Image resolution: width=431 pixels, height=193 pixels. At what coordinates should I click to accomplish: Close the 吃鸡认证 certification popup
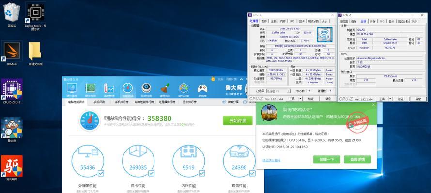[373, 105]
